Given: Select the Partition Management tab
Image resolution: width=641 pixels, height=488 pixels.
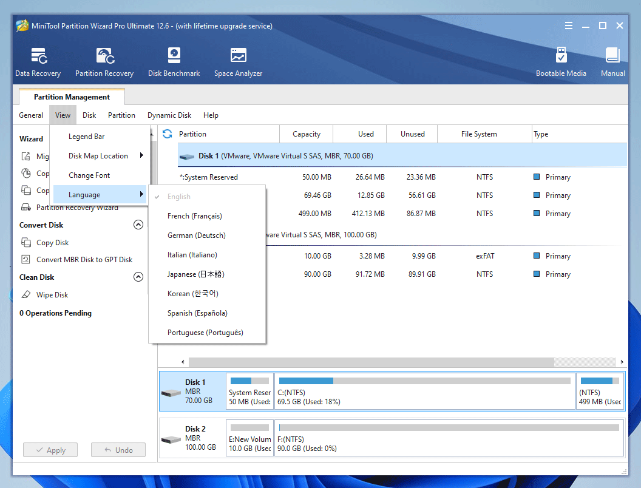Looking at the screenshot, I should [72, 97].
